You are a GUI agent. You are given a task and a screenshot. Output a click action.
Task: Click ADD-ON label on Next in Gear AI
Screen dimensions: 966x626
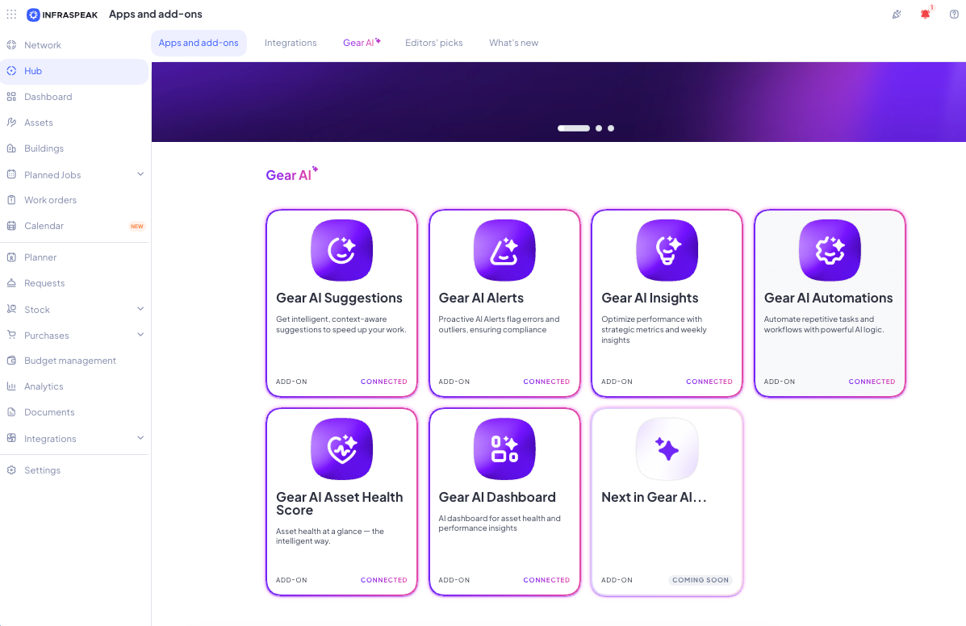click(x=617, y=580)
